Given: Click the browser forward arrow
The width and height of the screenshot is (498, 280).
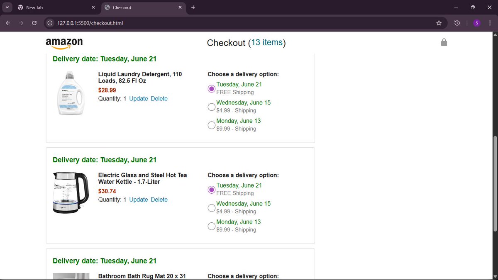Looking at the screenshot, I should (x=21, y=23).
